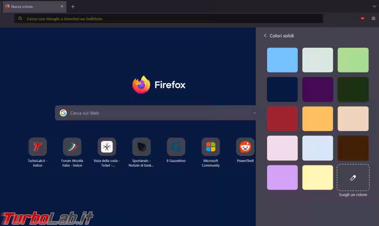379x226 pixels.
Task: Pick the red color swatch
Action: pyautogui.click(x=282, y=119)
